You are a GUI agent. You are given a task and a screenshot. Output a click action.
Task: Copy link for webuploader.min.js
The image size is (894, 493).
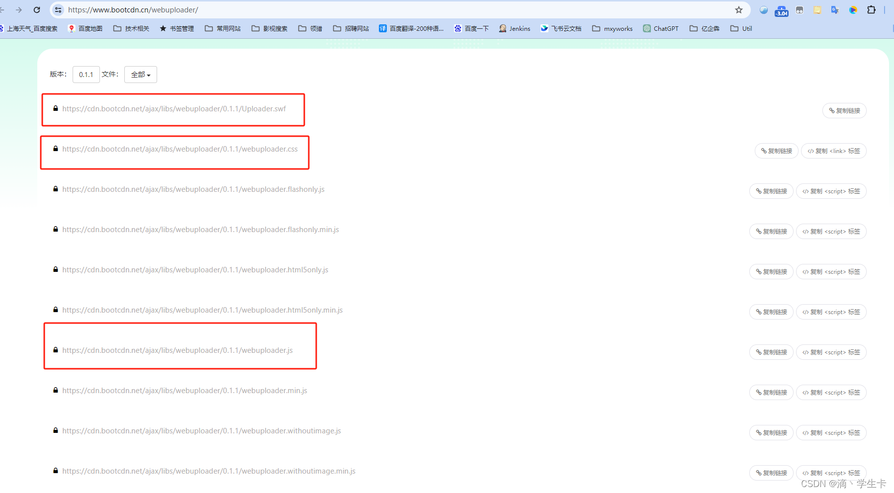pyautogui.click(x=771, y=393)
